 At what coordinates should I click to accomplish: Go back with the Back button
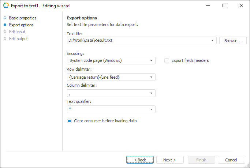point(140,160)
